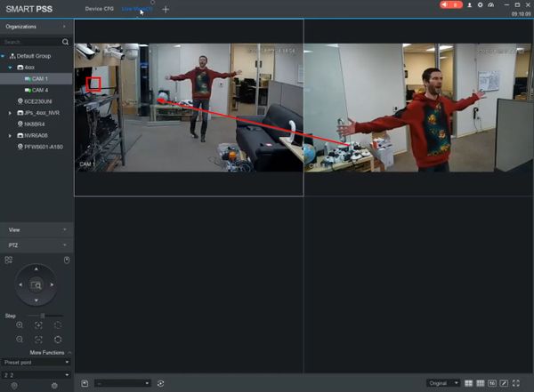Open the new tab plus button
This screenshot has width=534, height=392.
pos(166,9)
